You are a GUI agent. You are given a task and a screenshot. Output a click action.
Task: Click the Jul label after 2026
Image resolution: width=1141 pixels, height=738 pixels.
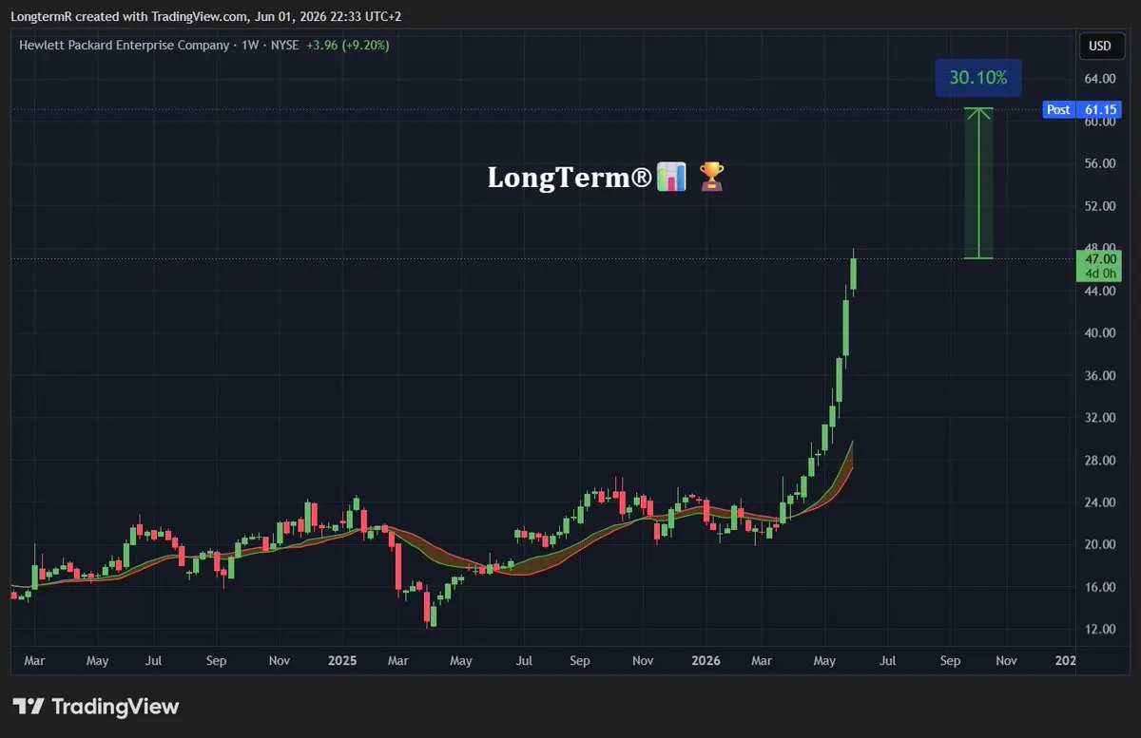point(887,660)
